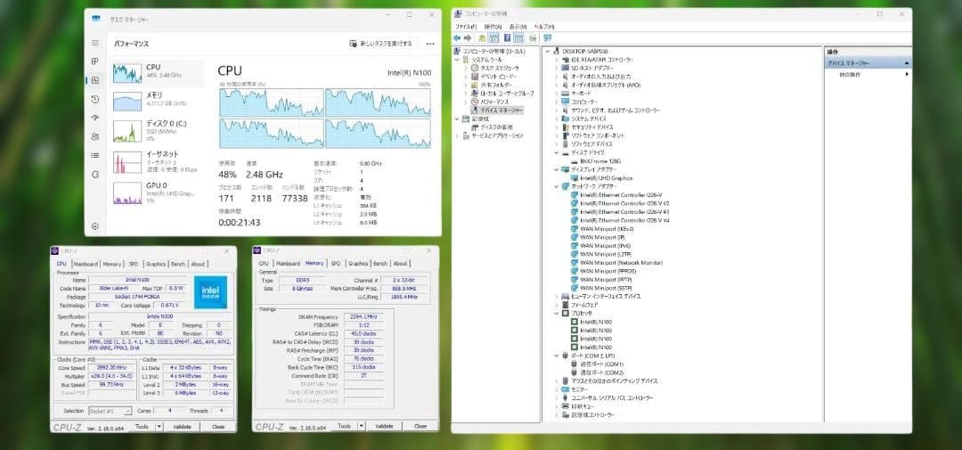
Task: Open Users icon in Task Manager sidebar
Action: click(x=95, y=136)
